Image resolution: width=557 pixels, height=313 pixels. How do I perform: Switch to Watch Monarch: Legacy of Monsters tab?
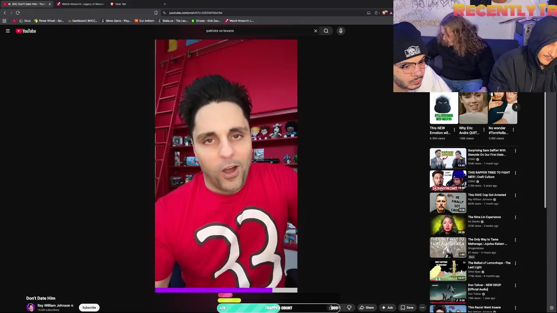click(x=80, y=4)
